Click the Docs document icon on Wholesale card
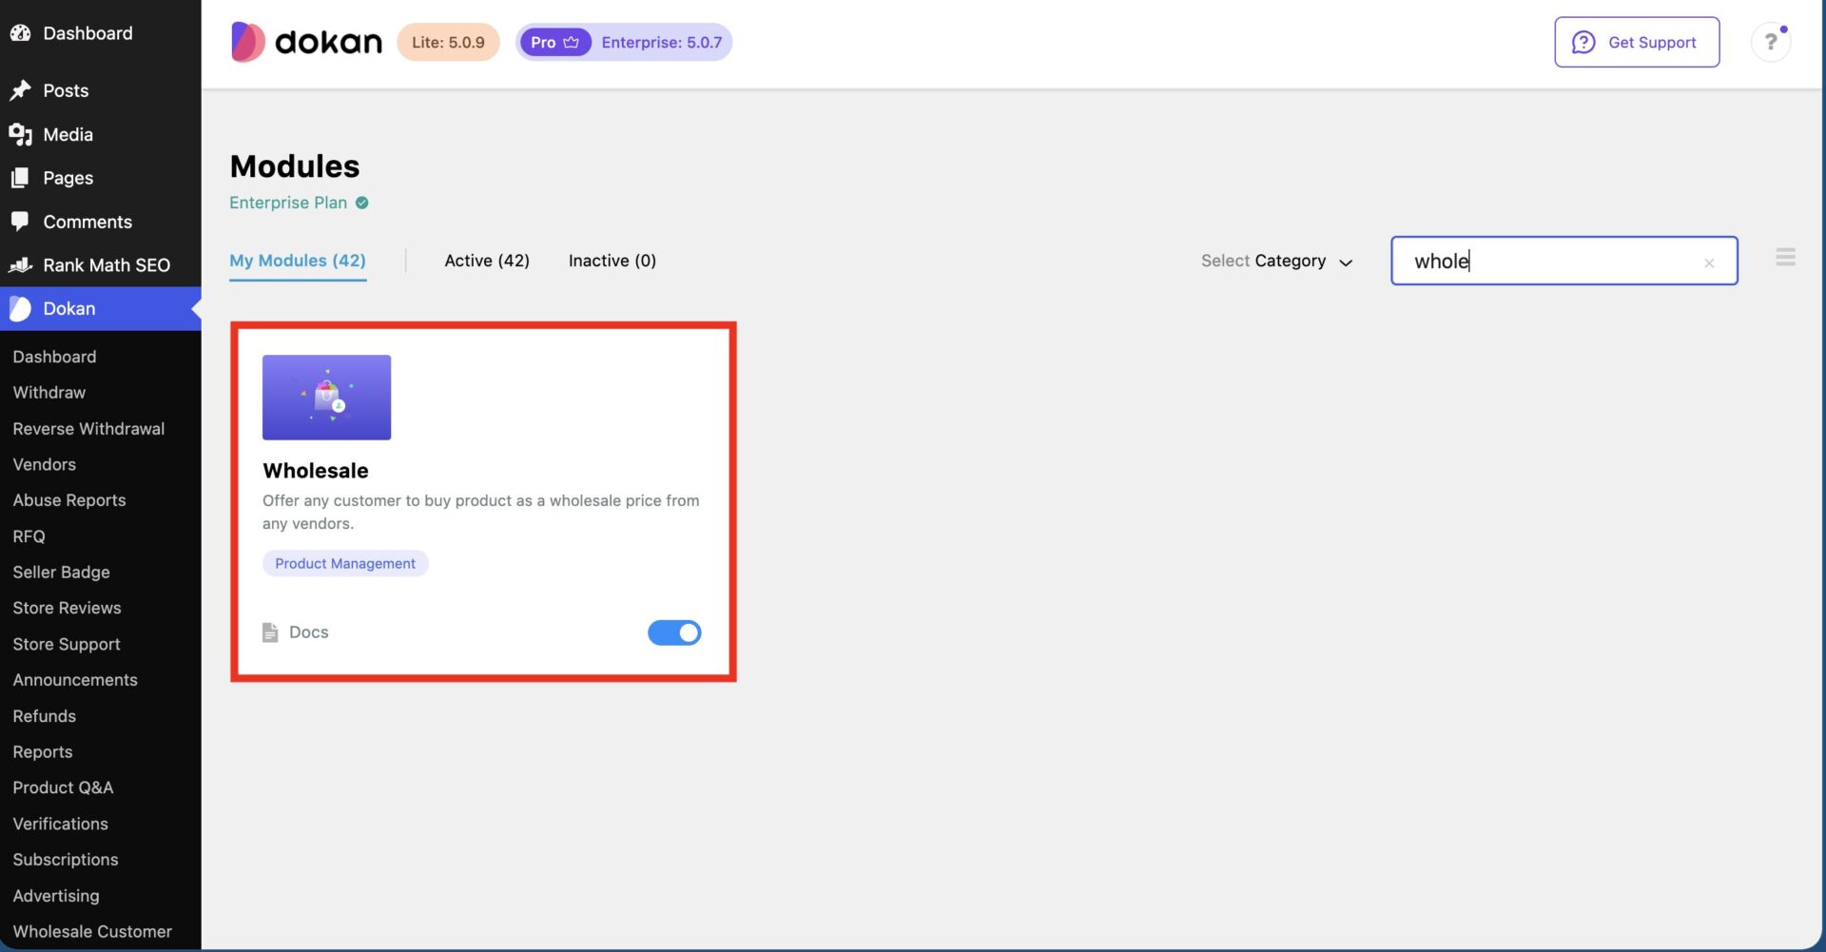This screenshot has width=1826, height=952. point(270,632)
